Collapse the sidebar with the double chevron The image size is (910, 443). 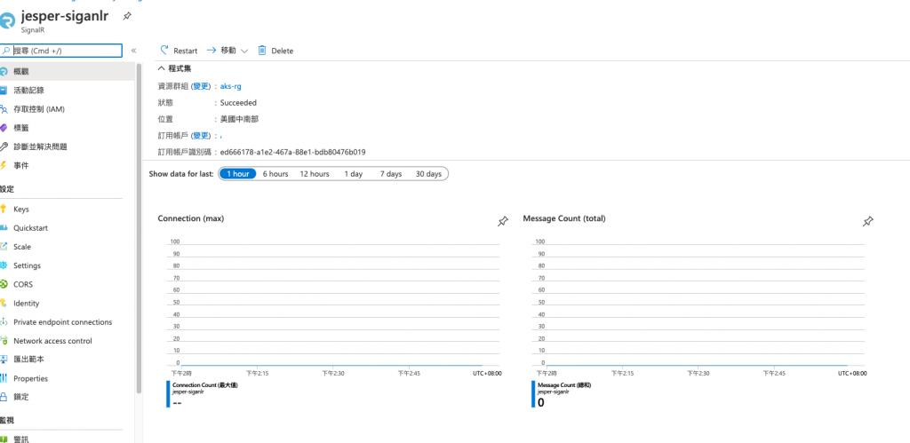click(x=133, y=51)
